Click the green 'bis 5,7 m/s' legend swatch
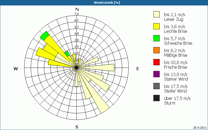This screenshot has width=208, height=130. pos(157,38)
